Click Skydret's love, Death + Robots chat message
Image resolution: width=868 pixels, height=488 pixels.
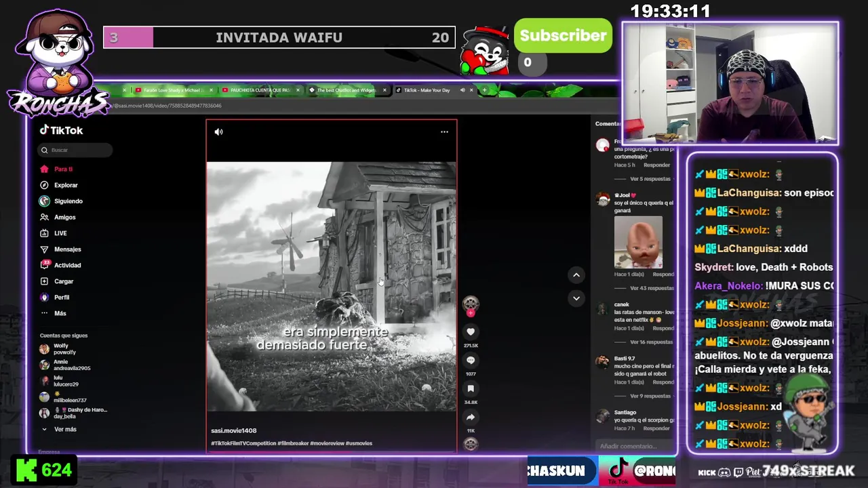764,267
